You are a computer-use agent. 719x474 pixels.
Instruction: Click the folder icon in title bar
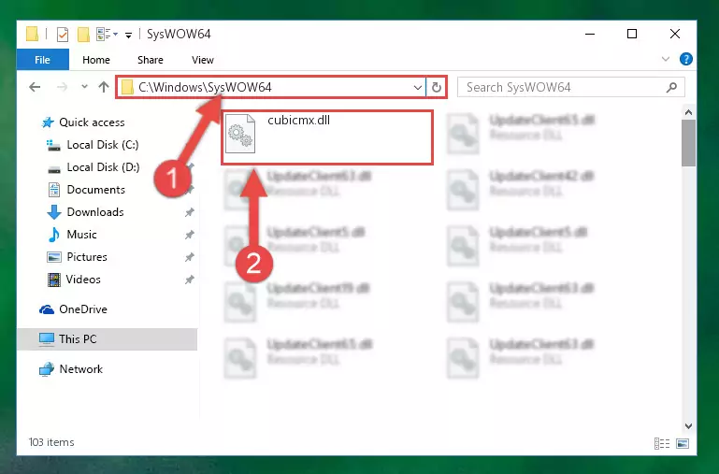click(32, 35)
